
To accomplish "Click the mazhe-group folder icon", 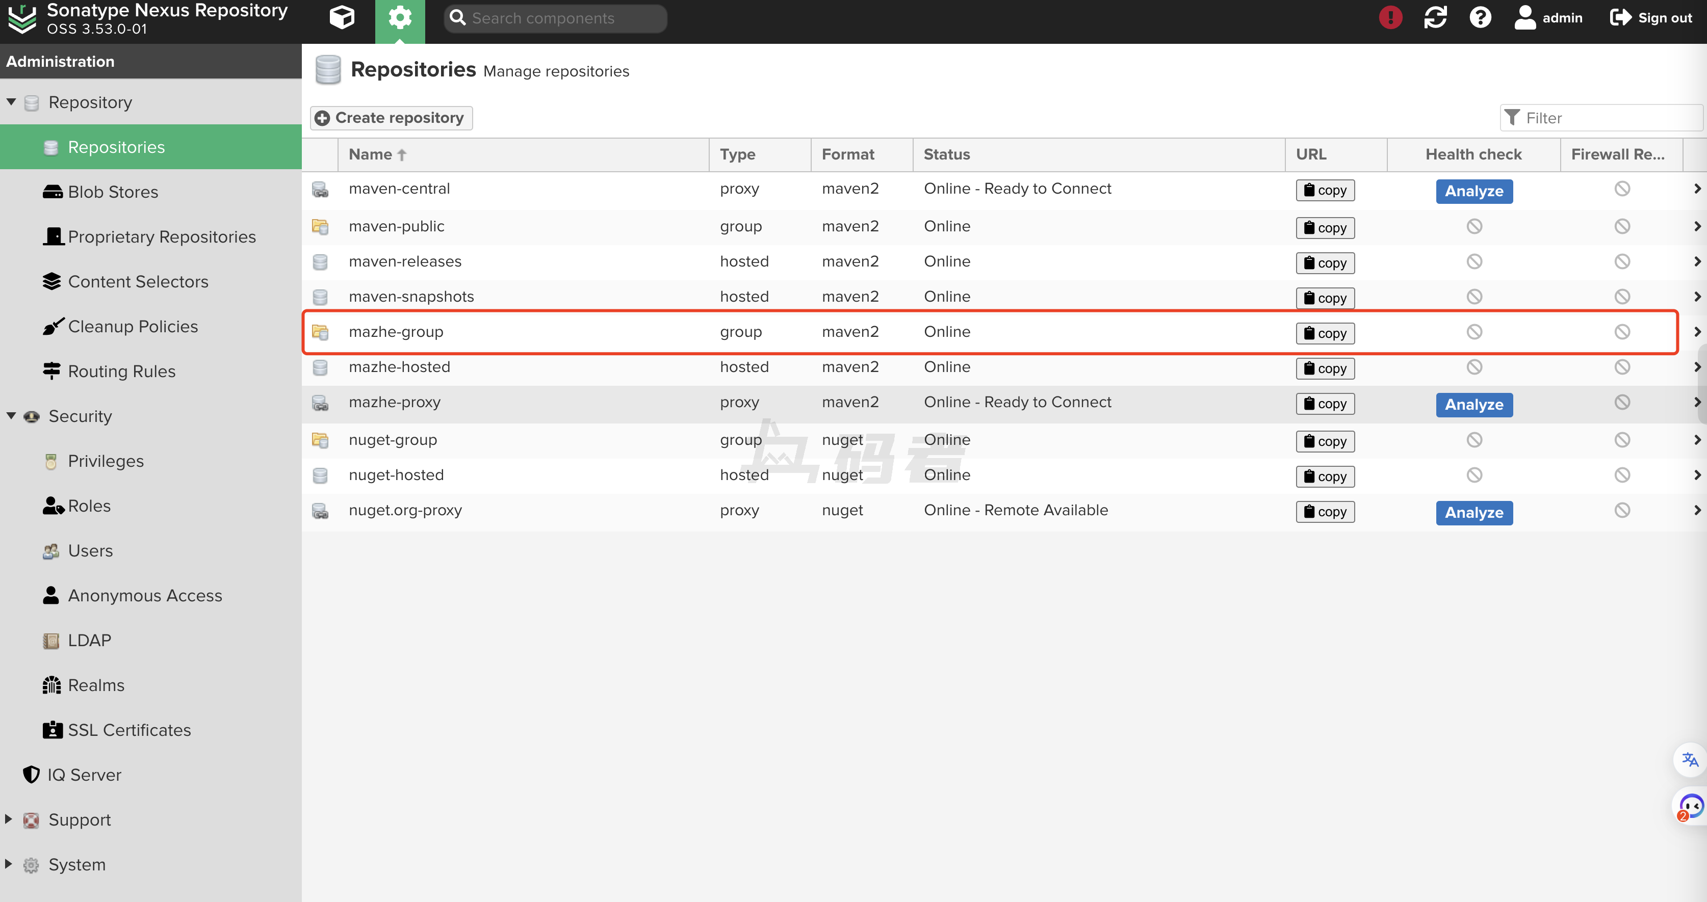I will point(321,332).
